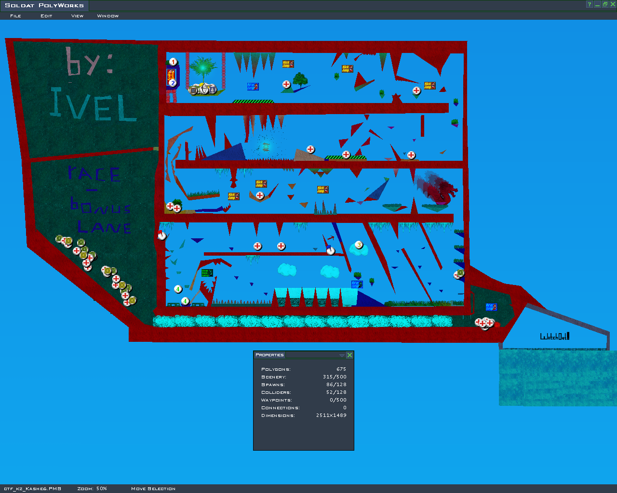The height and width of the screenshot is (493, 617).
Task: Click spawn point 3 on the cloud
Action: [x=359, y=245]
